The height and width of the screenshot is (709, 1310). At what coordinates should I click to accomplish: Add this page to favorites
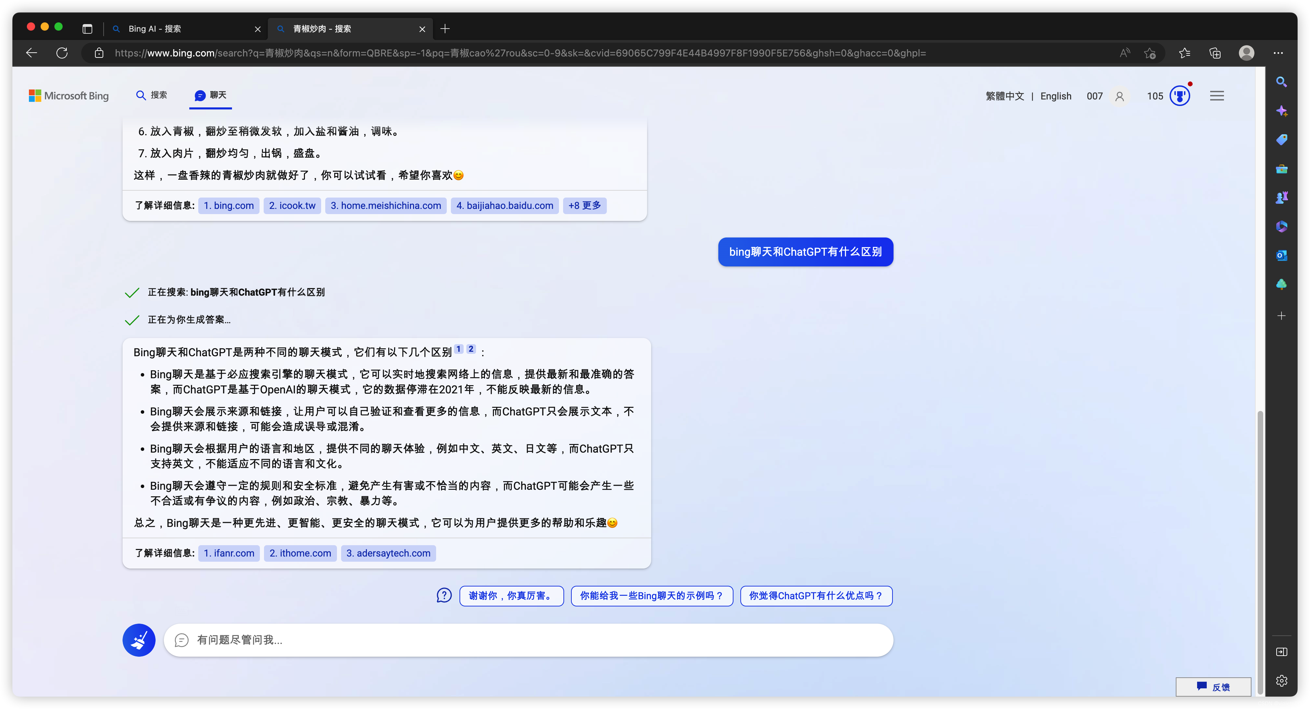(1150, 53)
